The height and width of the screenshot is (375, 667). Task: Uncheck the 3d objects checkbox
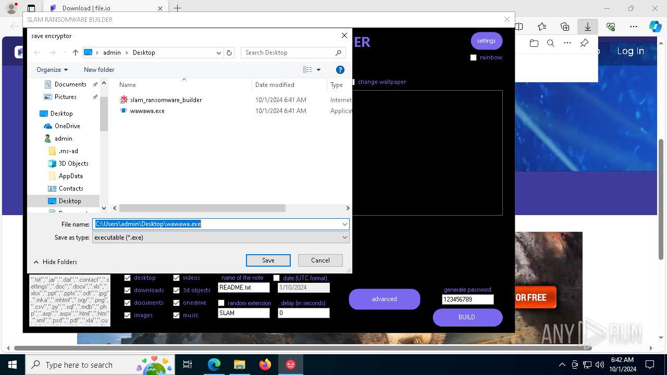[176, 291]
